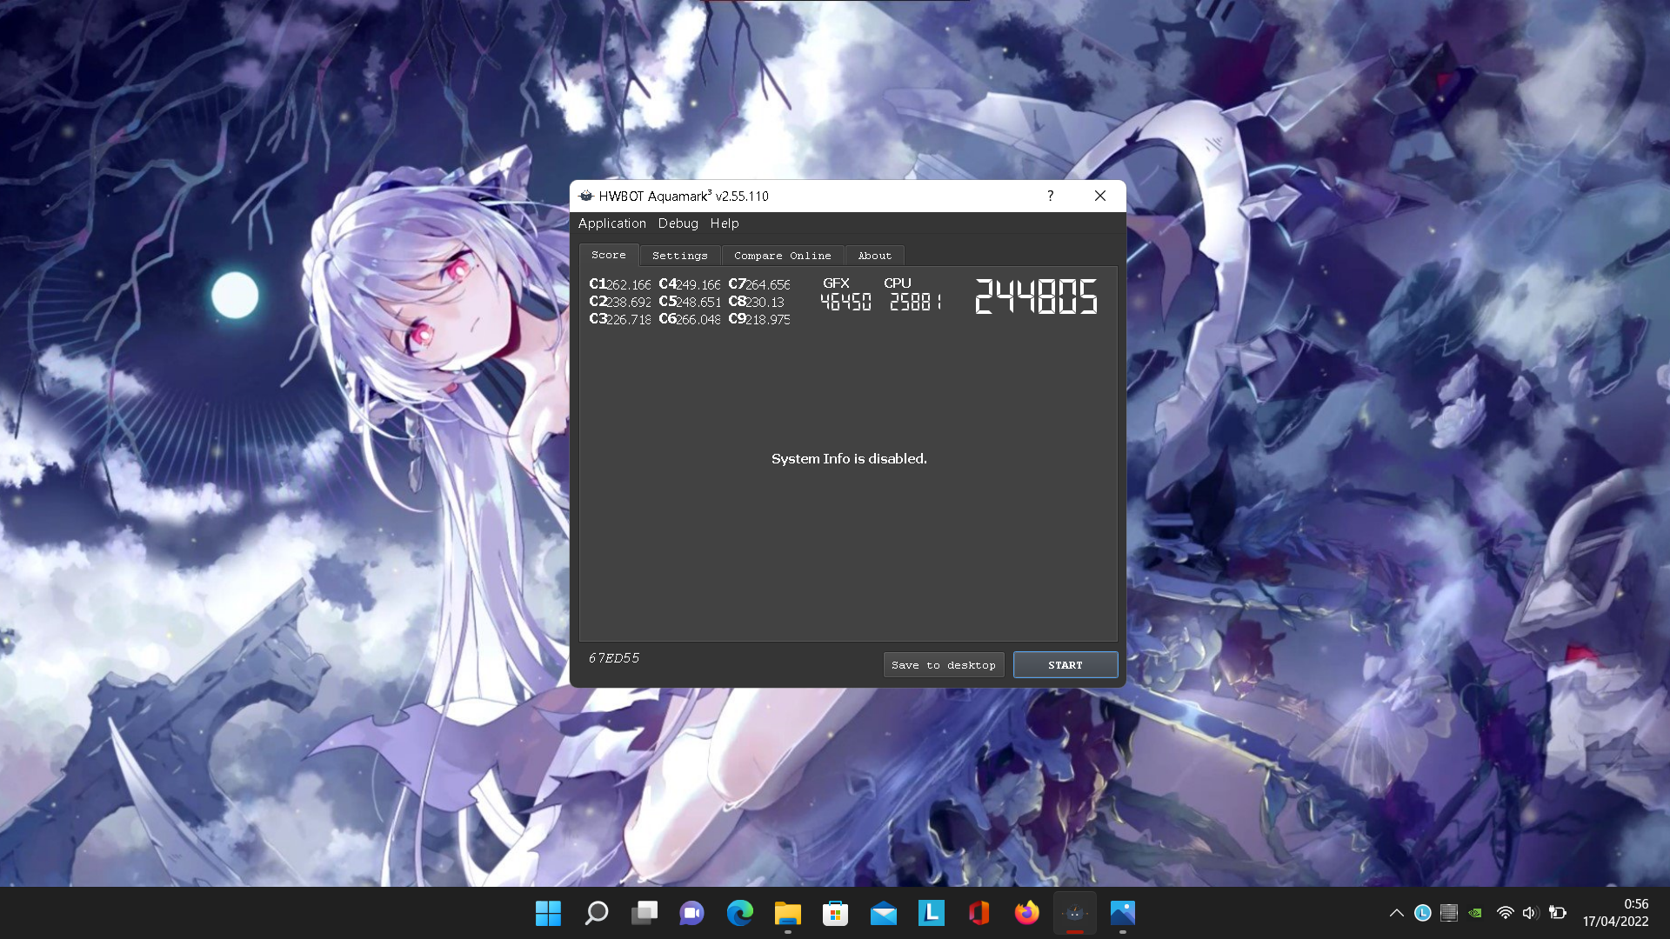This screenshot has height=939, width=1670.
Task: Open the Mail app from taskbar
Action: [884, 913]
